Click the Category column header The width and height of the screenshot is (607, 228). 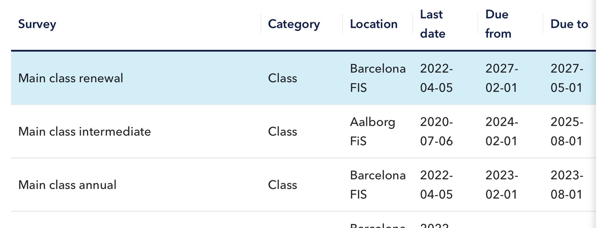294,24
